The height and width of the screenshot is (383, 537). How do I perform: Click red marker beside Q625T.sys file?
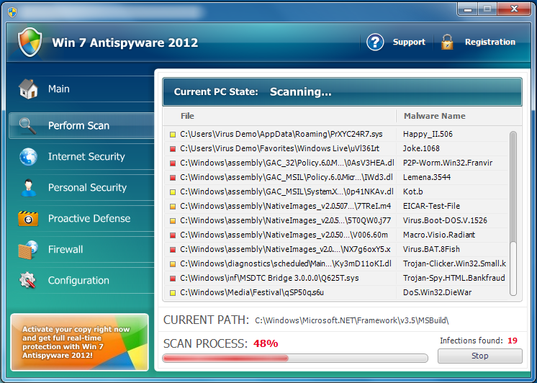pos(173,279)
